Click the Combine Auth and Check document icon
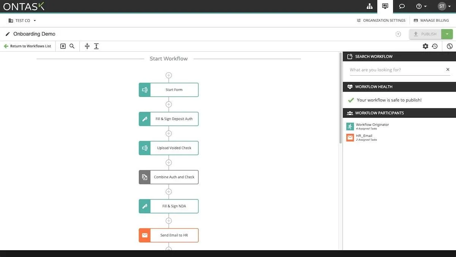The height and width of the screenshot is (257, 456). click(x=145, y=177)
